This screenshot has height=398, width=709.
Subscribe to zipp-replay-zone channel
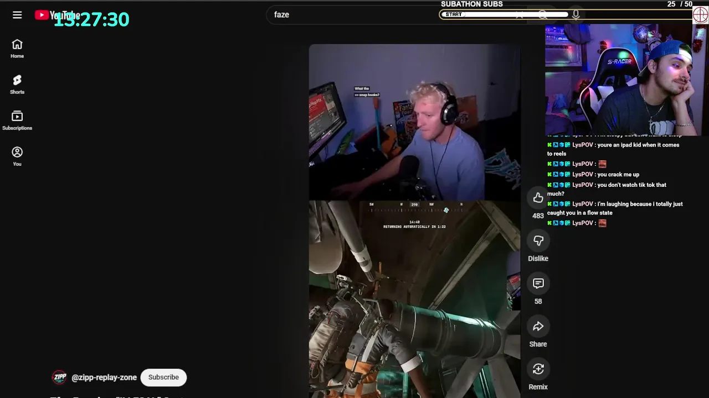pos(163,377)
